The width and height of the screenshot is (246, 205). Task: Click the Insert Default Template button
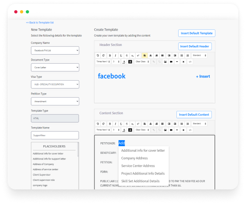[x=197, y=33]
